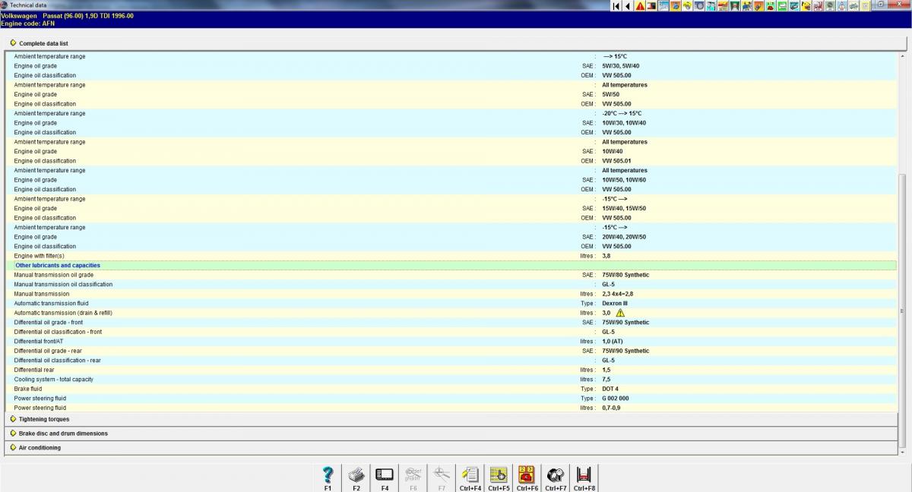Click the Technical data window title
This screenshot has width=912, height=492.
[x=27, y=5]
